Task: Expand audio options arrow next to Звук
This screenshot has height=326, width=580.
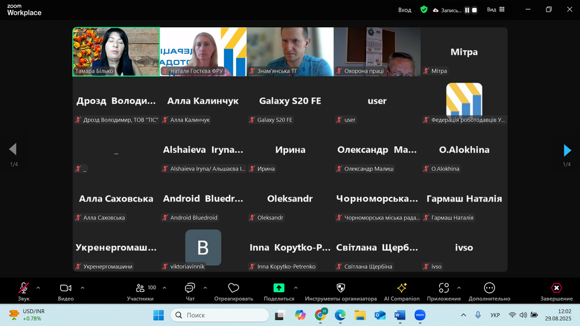Action: pyautogui.click(x=38, y=288)
